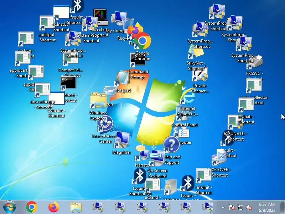Open the Google Chrome desktop shortcut
Image resolution: width=285 pixels, height=214 pixels.
point(142,41)
